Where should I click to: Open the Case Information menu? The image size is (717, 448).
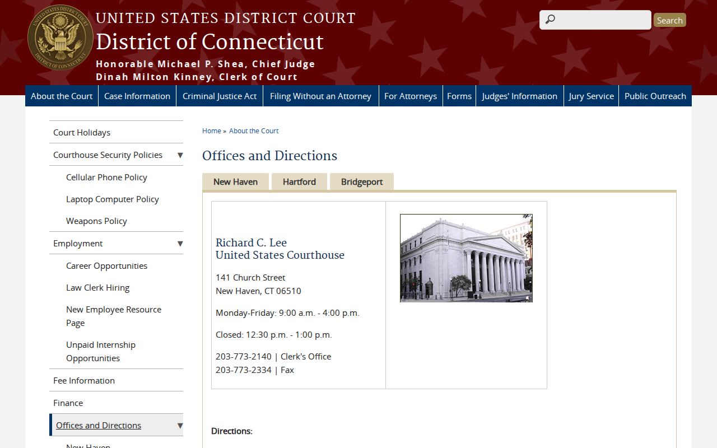tap(137, 96)
